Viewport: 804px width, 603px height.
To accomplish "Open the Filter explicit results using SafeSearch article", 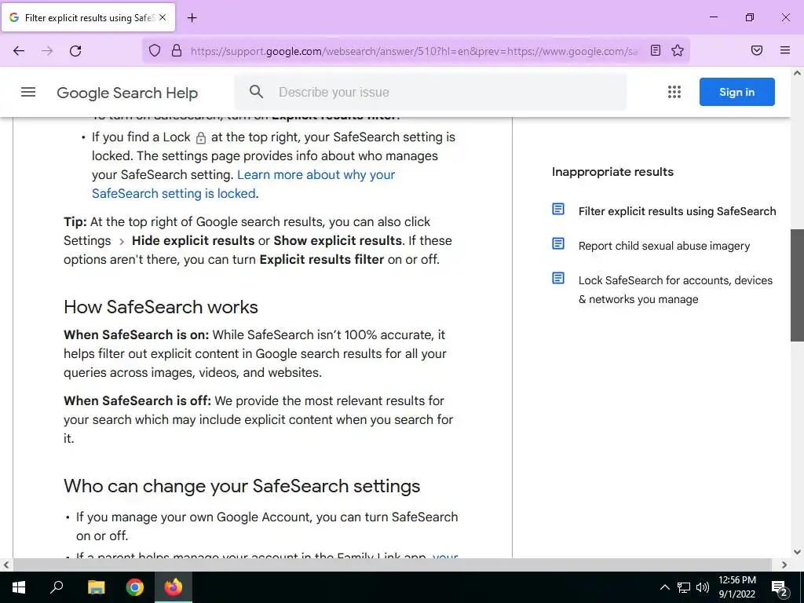I will (x=677, y=211).
